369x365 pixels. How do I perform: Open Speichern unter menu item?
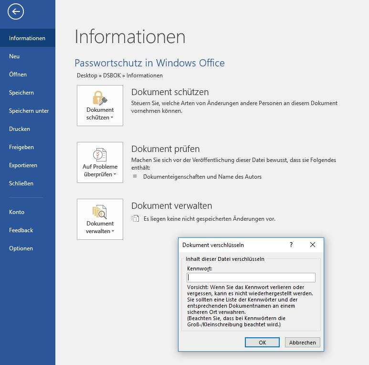tap(28, 111)
